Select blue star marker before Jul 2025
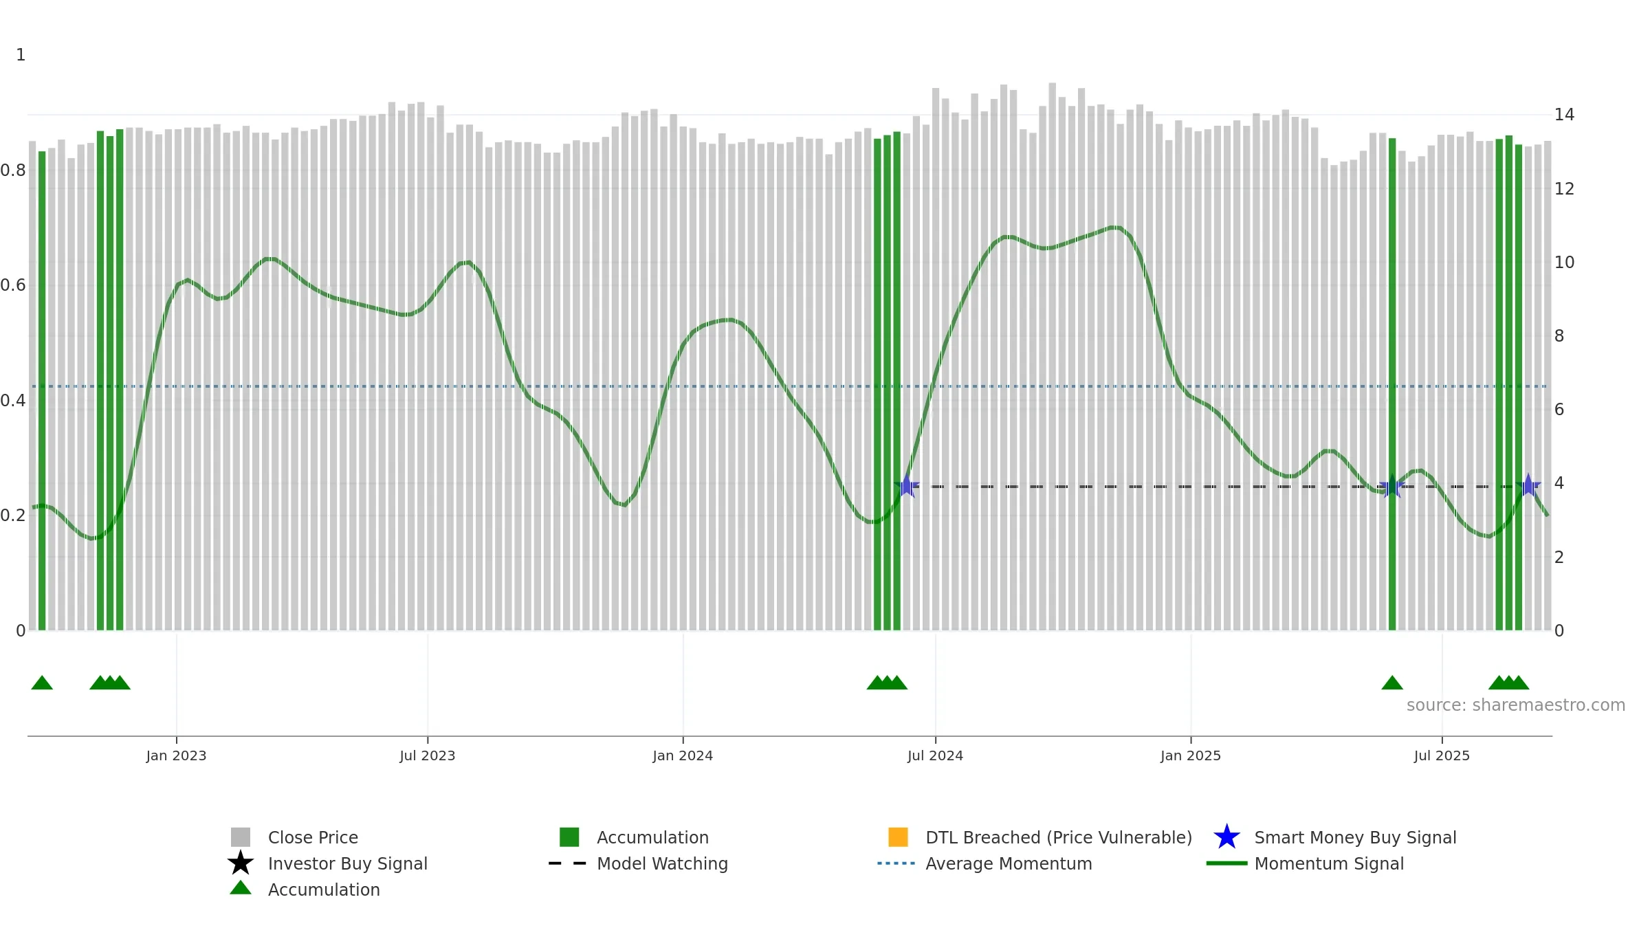Screen dimensions: 1650x928 1392,486
